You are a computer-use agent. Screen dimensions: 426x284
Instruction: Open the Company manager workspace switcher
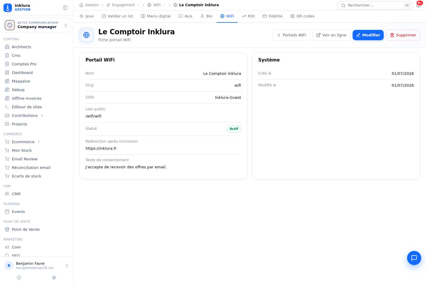pyautogui.click(x=36, y=25)
